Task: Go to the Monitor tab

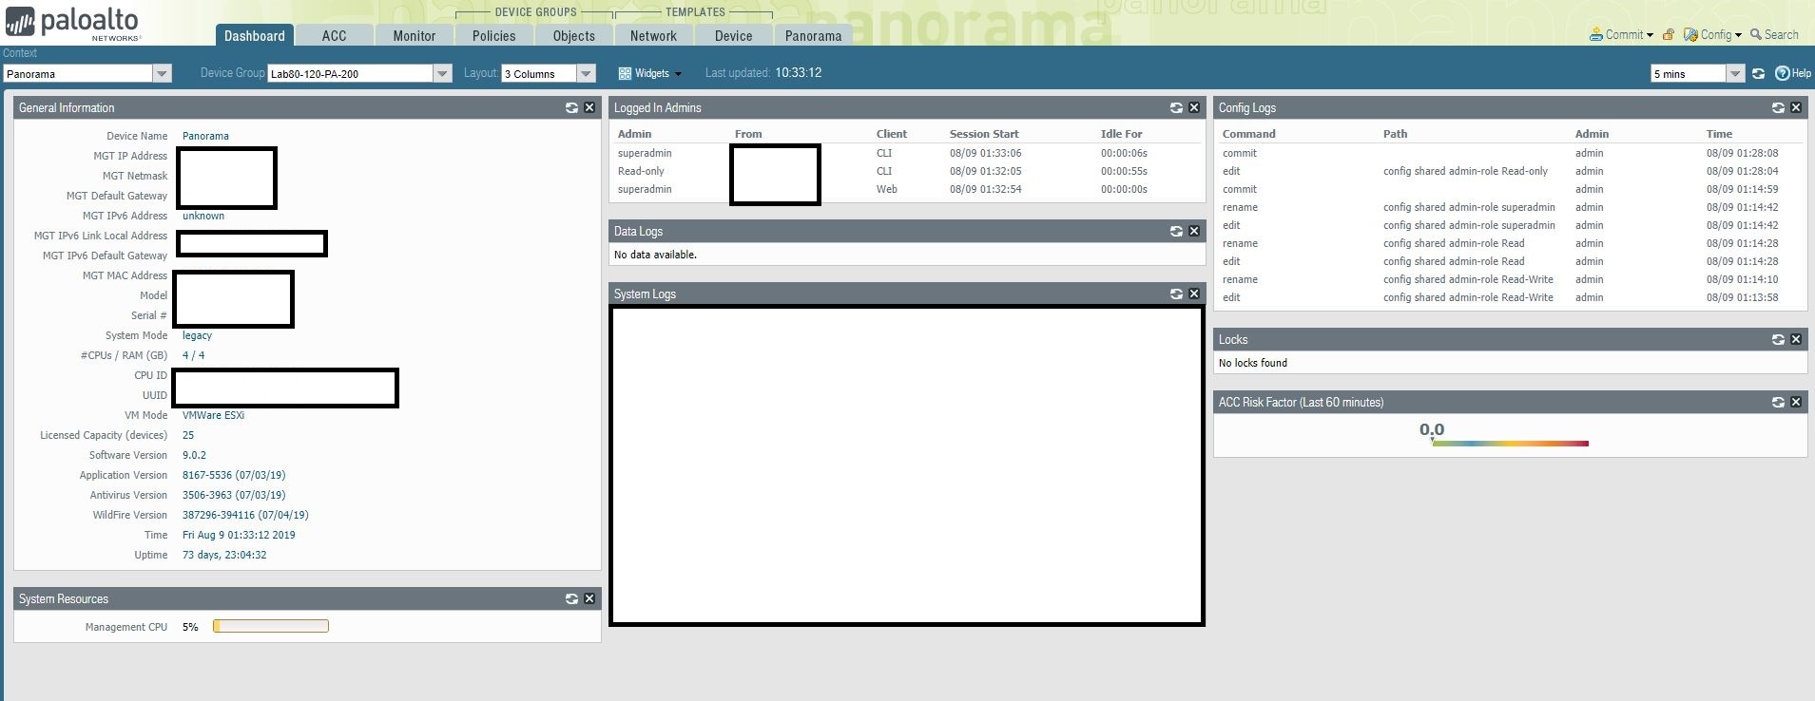Action: pyautogui.click(x=415, y=36)
